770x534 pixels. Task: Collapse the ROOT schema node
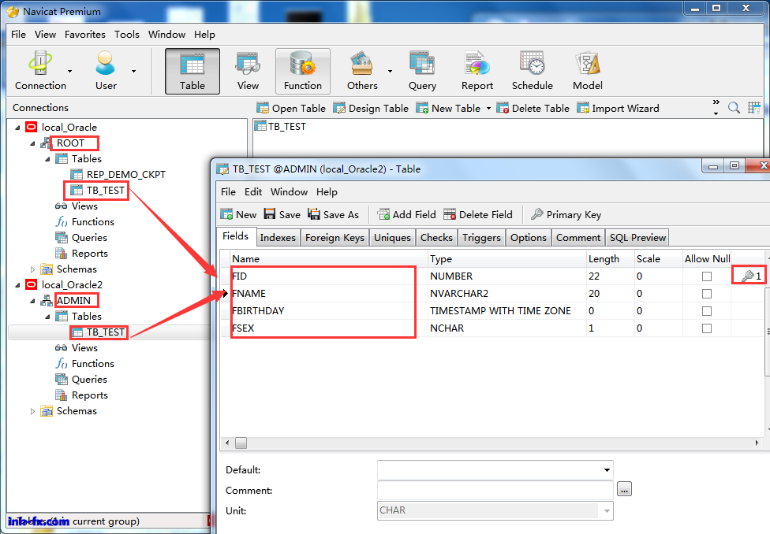coord(33,143)
